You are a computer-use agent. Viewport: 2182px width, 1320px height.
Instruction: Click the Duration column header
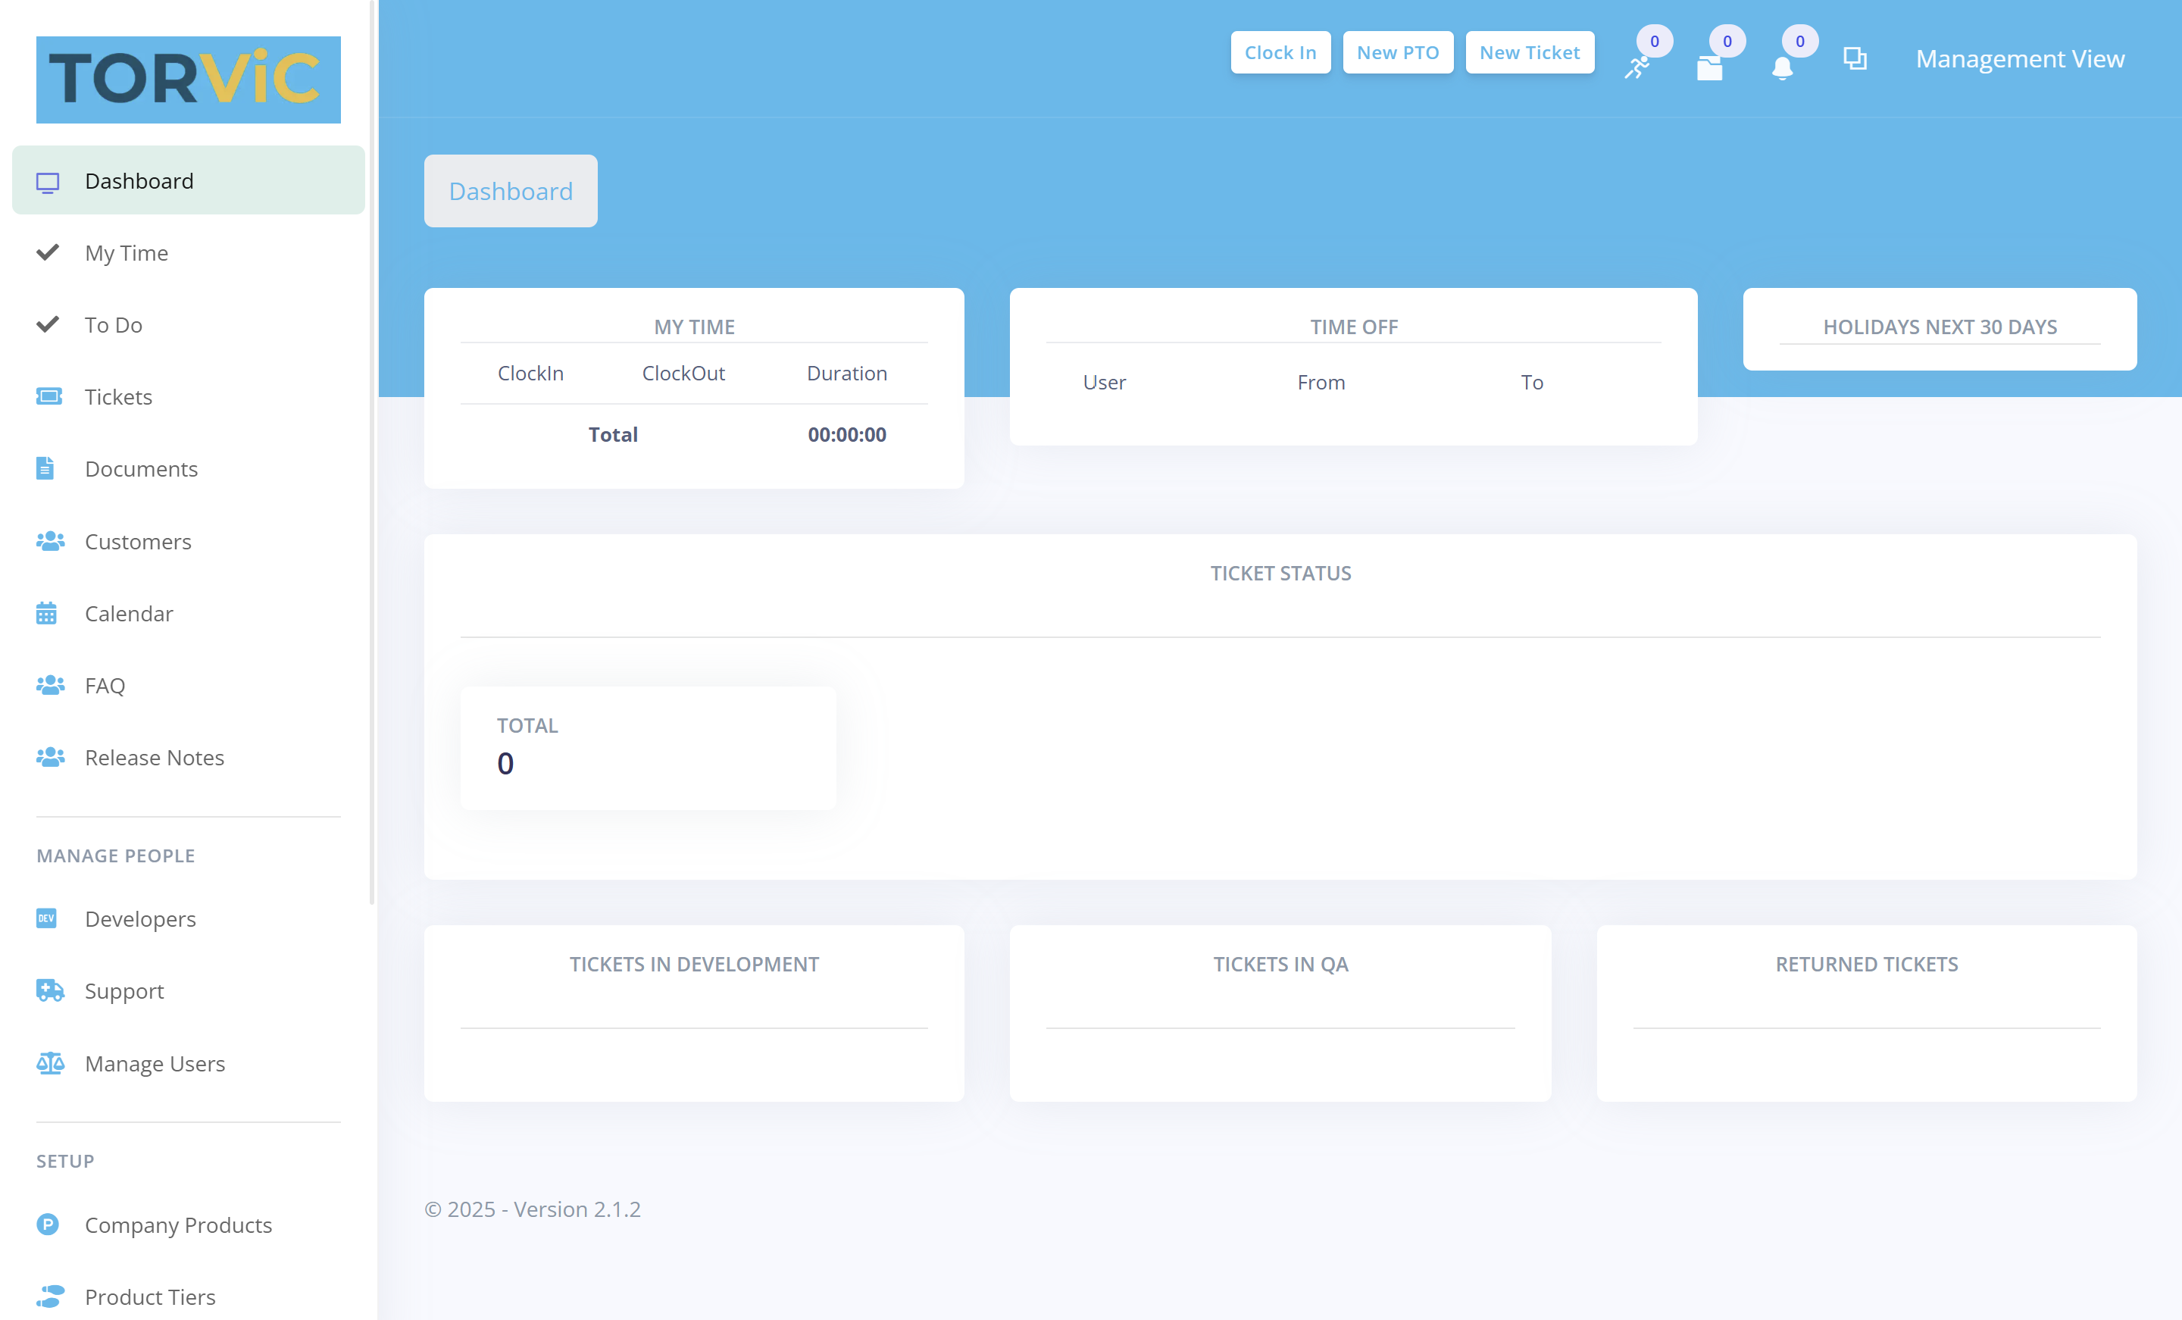pos(846,373)
